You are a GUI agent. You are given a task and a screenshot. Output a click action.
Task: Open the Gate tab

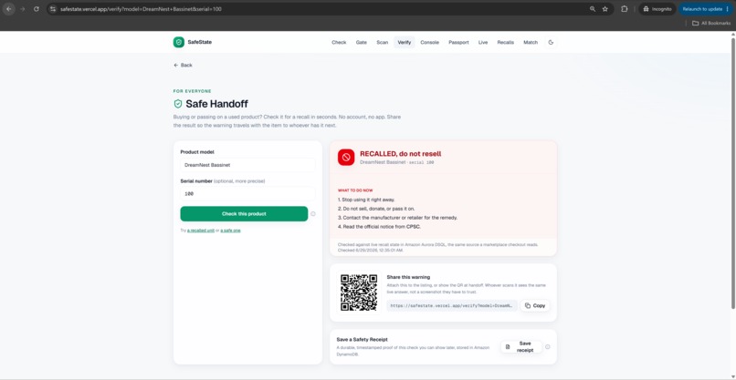pos(361,42)
